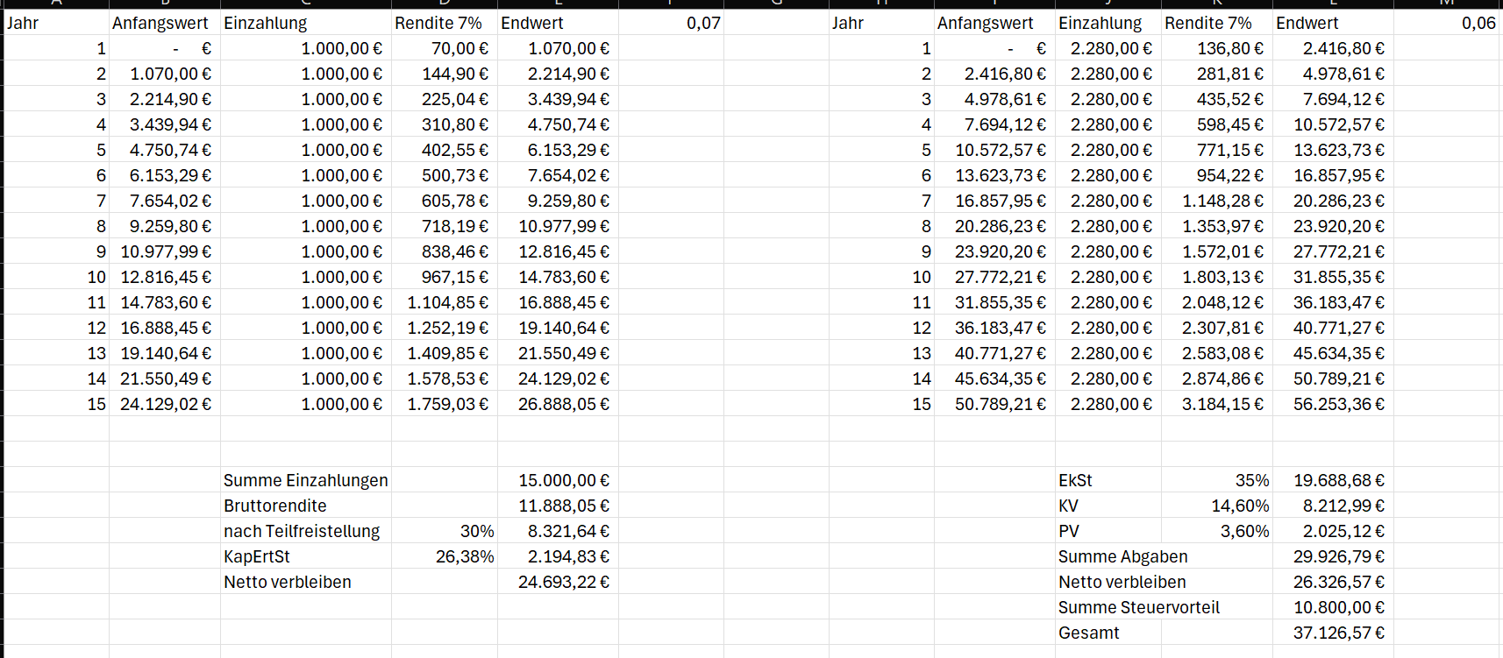Select the KV rate cell 14,60%
1503x658 pixels.
(x=1216, y=506)
